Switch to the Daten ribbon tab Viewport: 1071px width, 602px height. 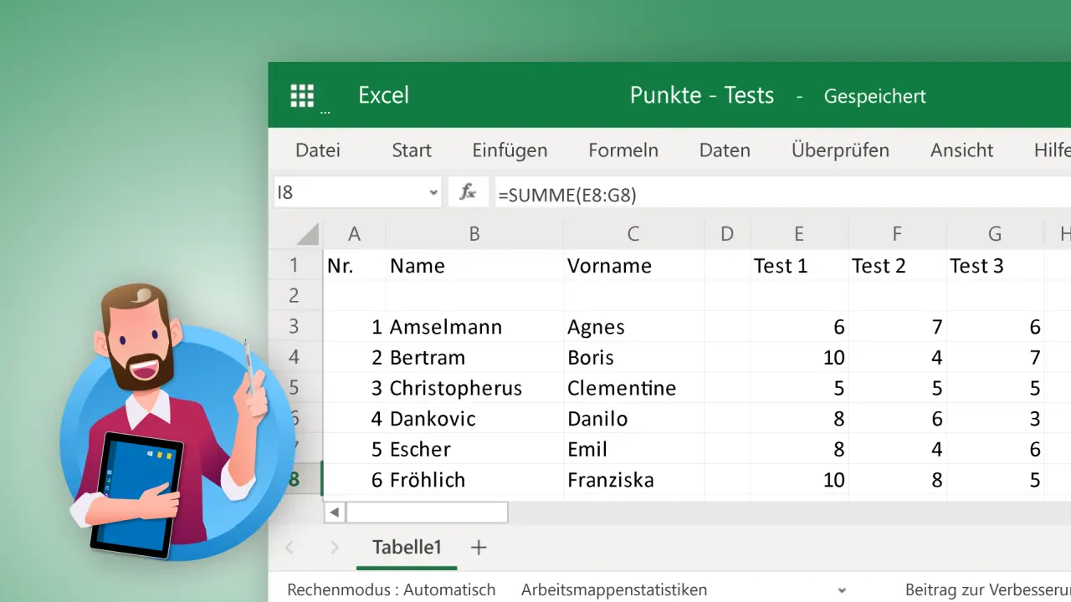725,150
